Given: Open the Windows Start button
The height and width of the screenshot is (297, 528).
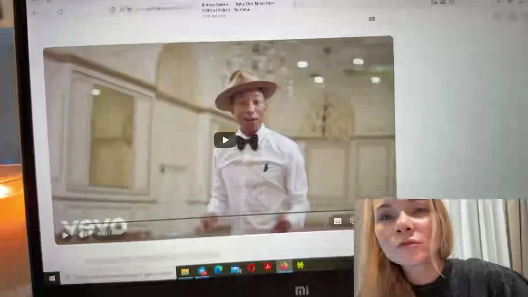Looking at the screenshot, I should [x=52, y=278].
